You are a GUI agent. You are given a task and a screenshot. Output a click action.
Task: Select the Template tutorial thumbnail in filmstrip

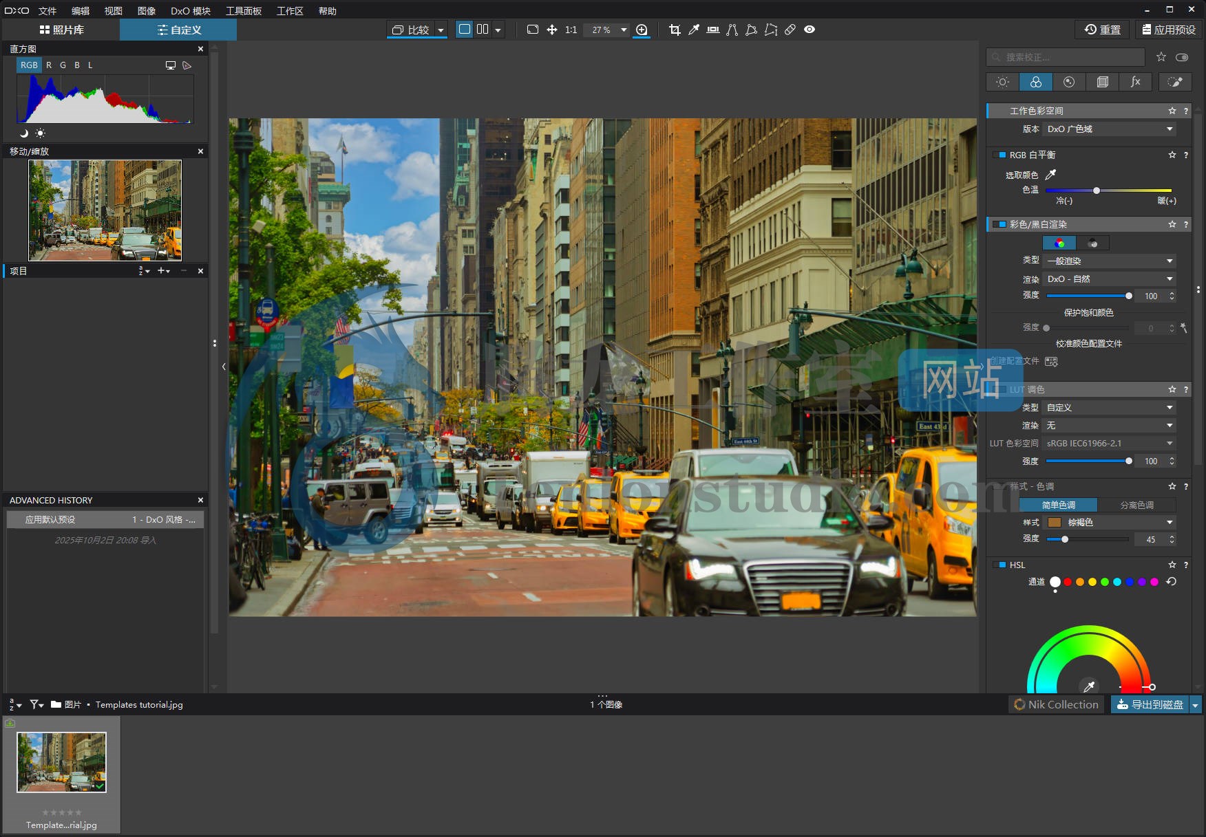(x=61, y=762)
